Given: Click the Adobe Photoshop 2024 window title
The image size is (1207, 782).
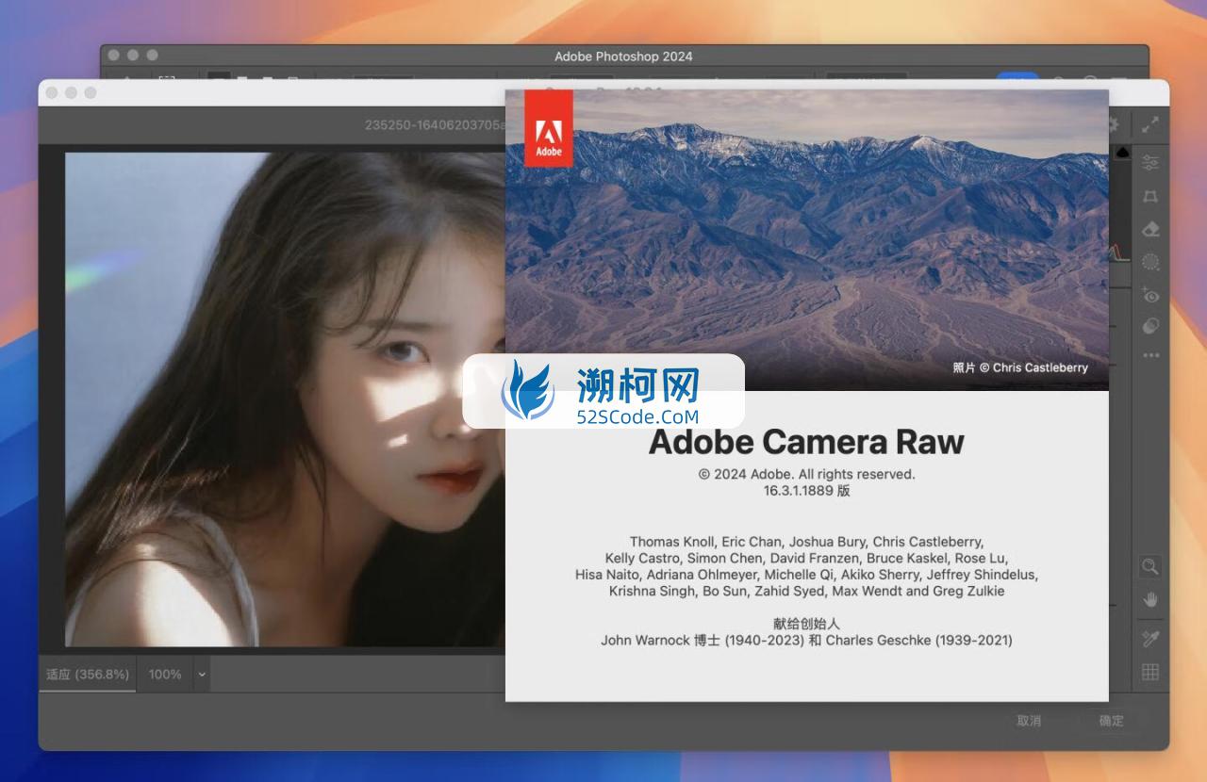Looking at the screenshot, I should pyautogui.click(x=623, y=57).
